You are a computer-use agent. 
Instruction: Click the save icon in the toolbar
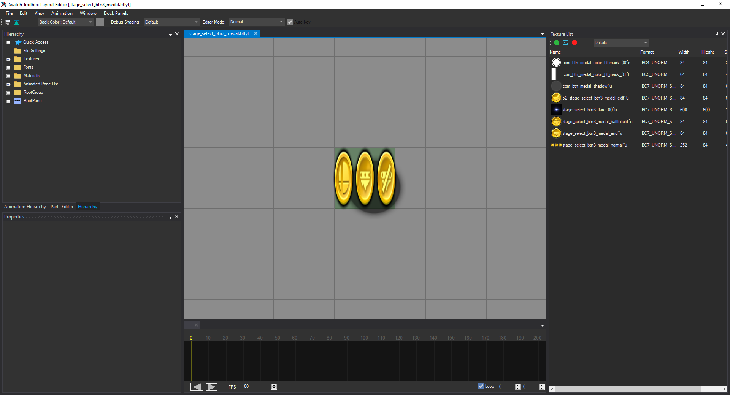point(8,22)
